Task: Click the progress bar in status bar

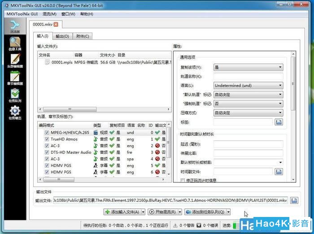Action: [x=236, y=225]
